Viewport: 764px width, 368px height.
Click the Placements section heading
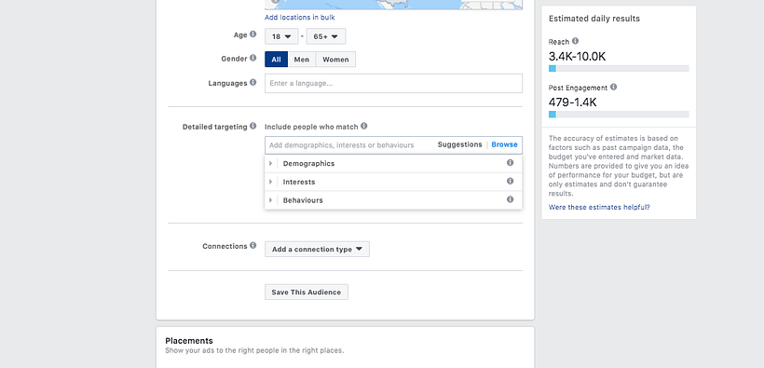pyautogui.click(x=189, y=341)
